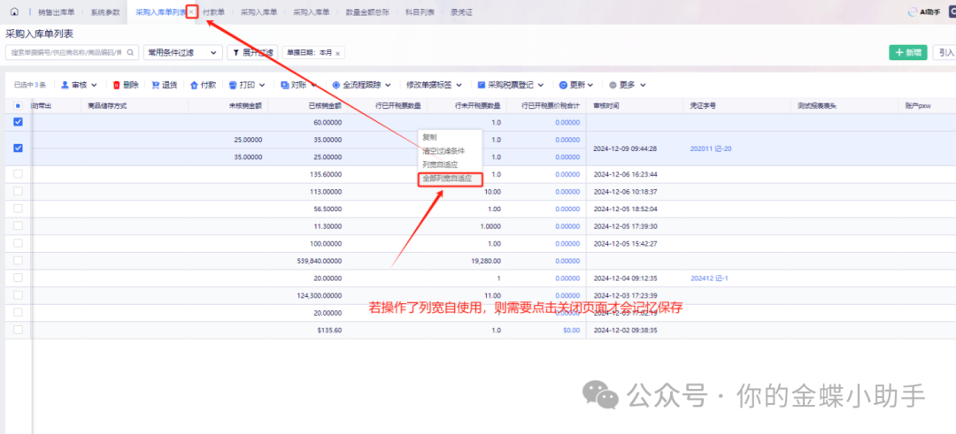Toggle the select-all checkbox in the table header
The width and height of the screenshot is (956, 434).
[18, 106]
